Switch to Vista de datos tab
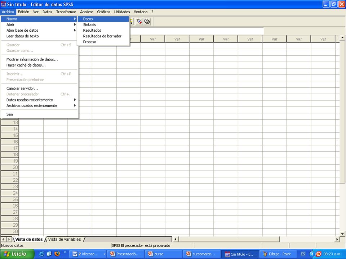Image resolution: width=346 pixels, height=259 pixels. coord(29,240)
